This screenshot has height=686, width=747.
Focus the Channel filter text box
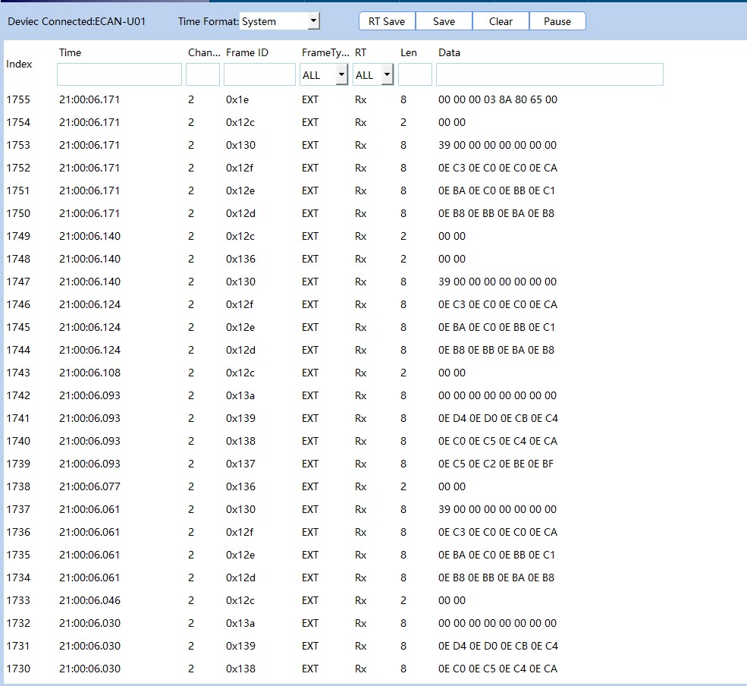[x=202, y=74]
